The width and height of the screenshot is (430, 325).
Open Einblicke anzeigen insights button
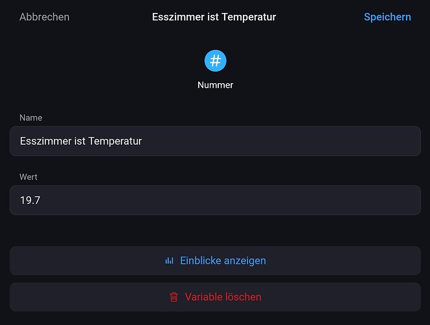(x=215, y=261)
